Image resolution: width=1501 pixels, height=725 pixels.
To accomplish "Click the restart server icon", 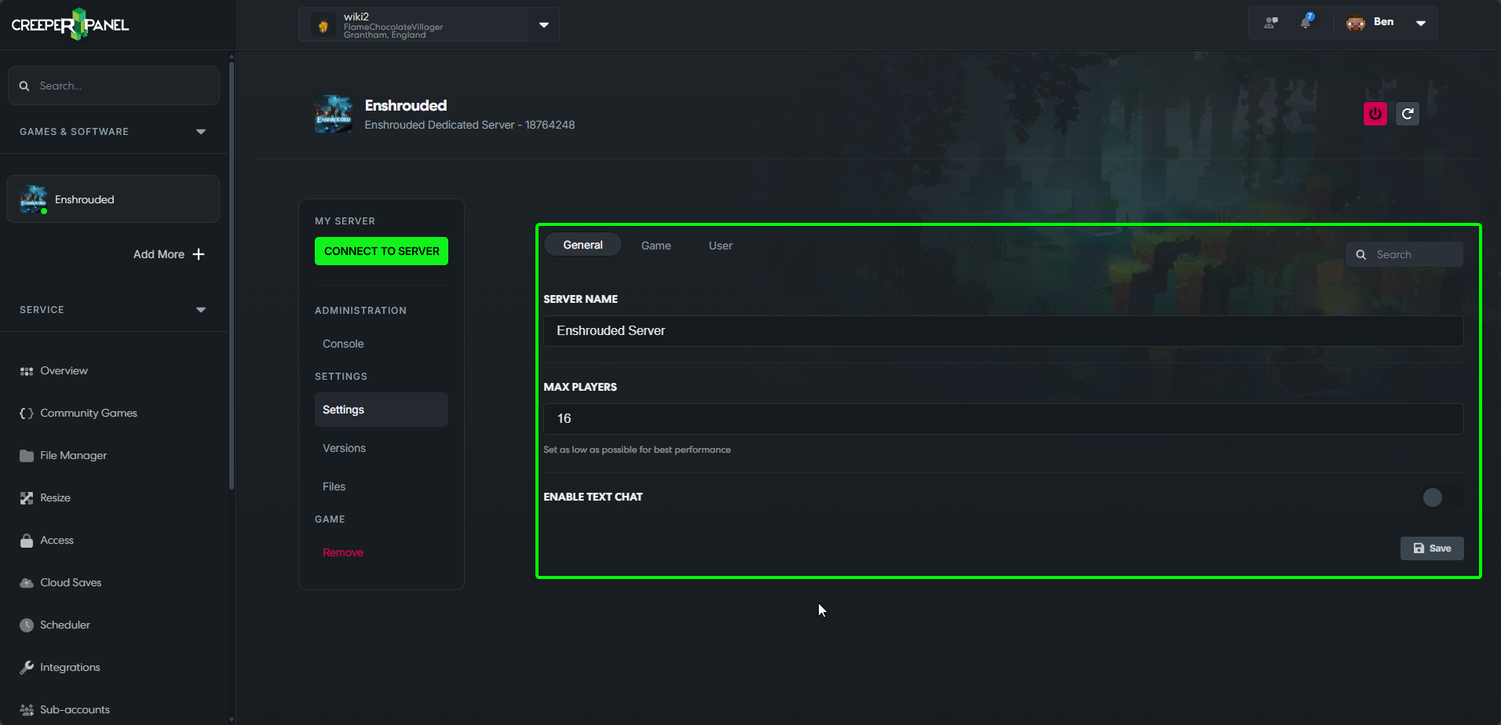I will tap(1408, 114).
